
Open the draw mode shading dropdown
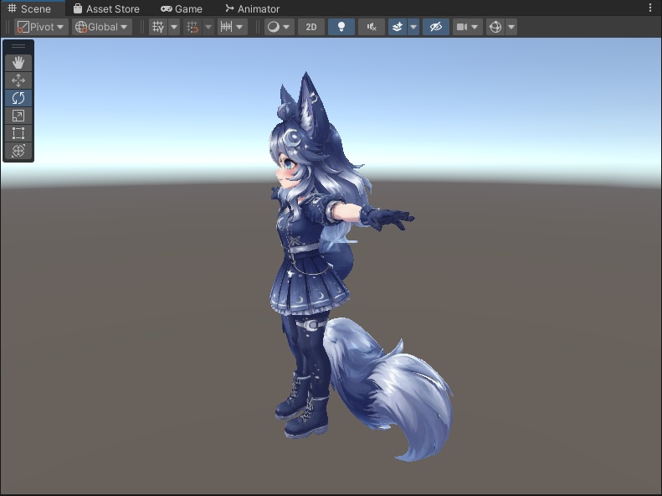[279, 27]
